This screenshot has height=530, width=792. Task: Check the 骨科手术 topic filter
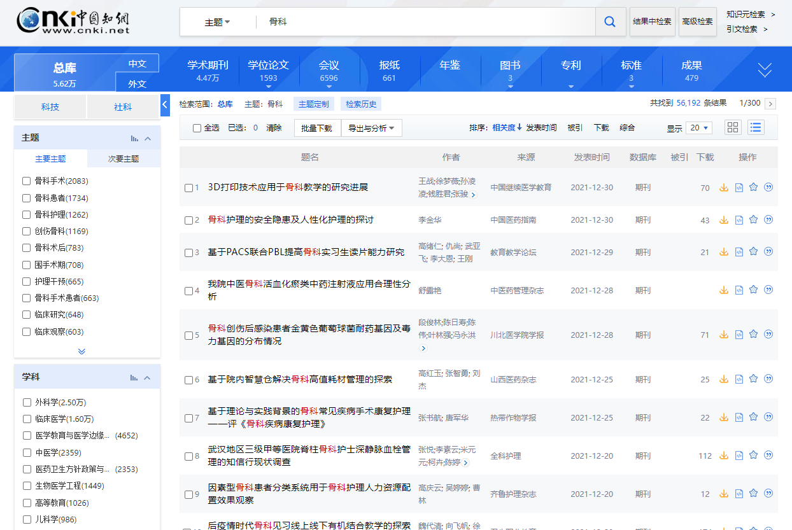pos(27,181)
